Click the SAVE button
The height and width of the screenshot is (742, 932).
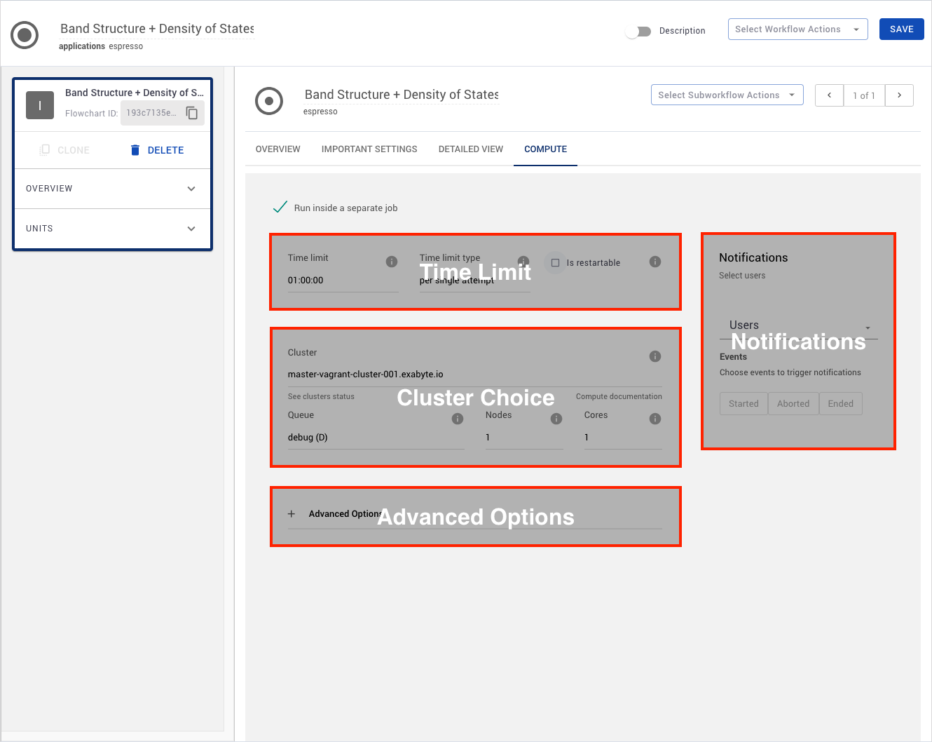tap(901, 29)
